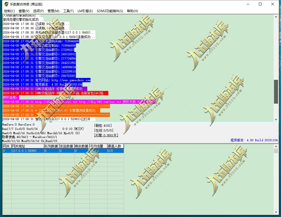Click the 勋章使者,40/3413 status line

[29, 137]
